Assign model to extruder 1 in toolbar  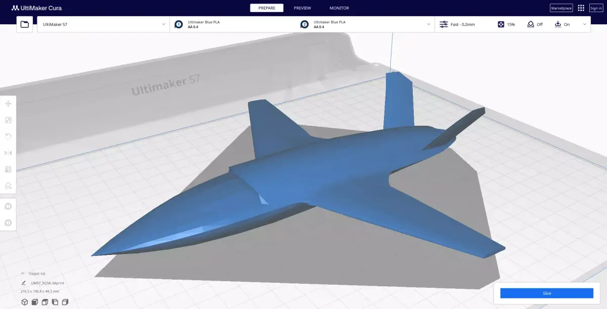(x=9, y=206)
